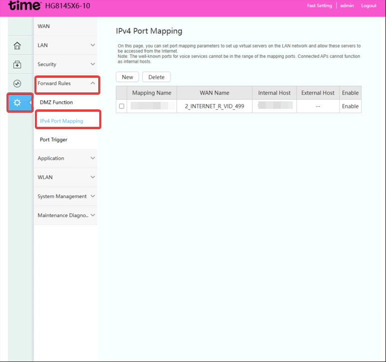Click the activity monitor pulse icon
The image size is (386, 362).
coord(17,83)
